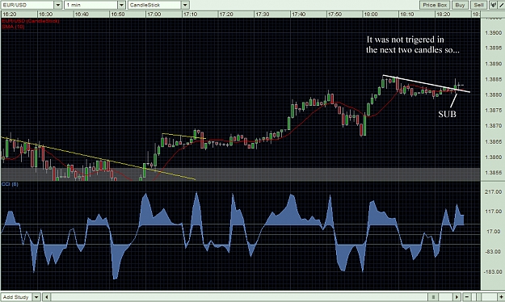Click the zoom slider handle
The image size is (505, 302).
479,297
